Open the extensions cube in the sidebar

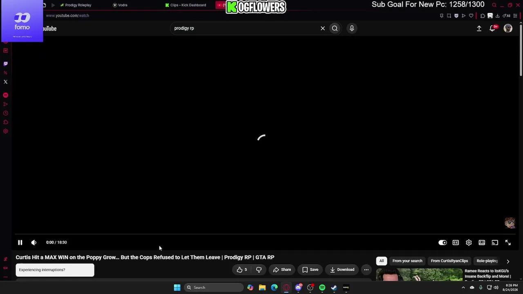tap(5, 122)
